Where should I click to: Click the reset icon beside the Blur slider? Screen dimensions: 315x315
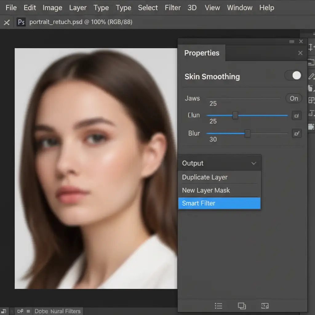pos(297,134)
